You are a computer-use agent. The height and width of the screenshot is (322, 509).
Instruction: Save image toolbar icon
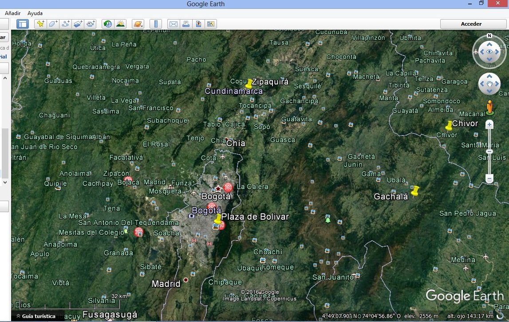click(198, 24)
